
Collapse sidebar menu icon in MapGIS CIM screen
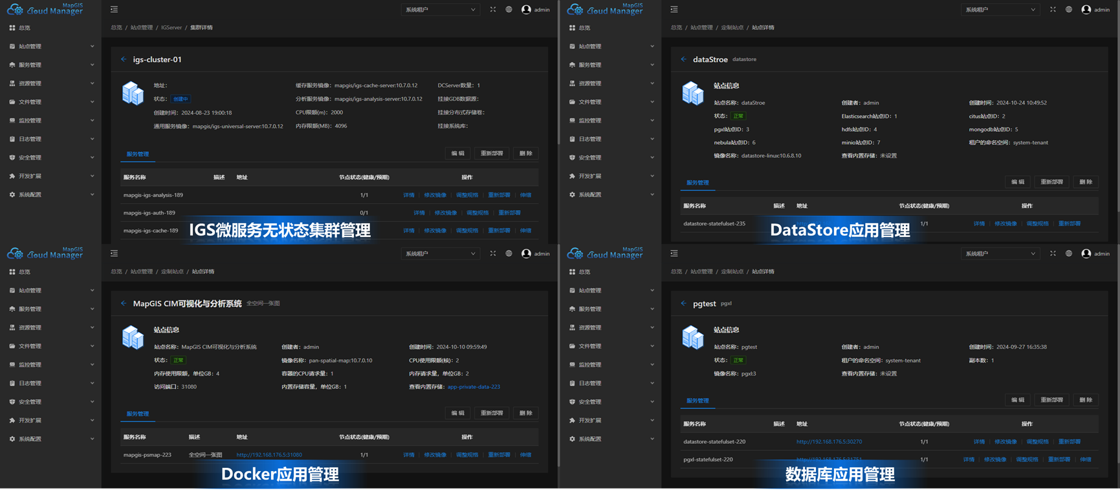(114, 254)
